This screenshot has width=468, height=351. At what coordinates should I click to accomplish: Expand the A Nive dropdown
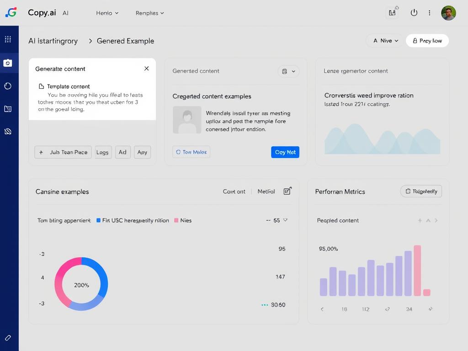click(385, 41)
